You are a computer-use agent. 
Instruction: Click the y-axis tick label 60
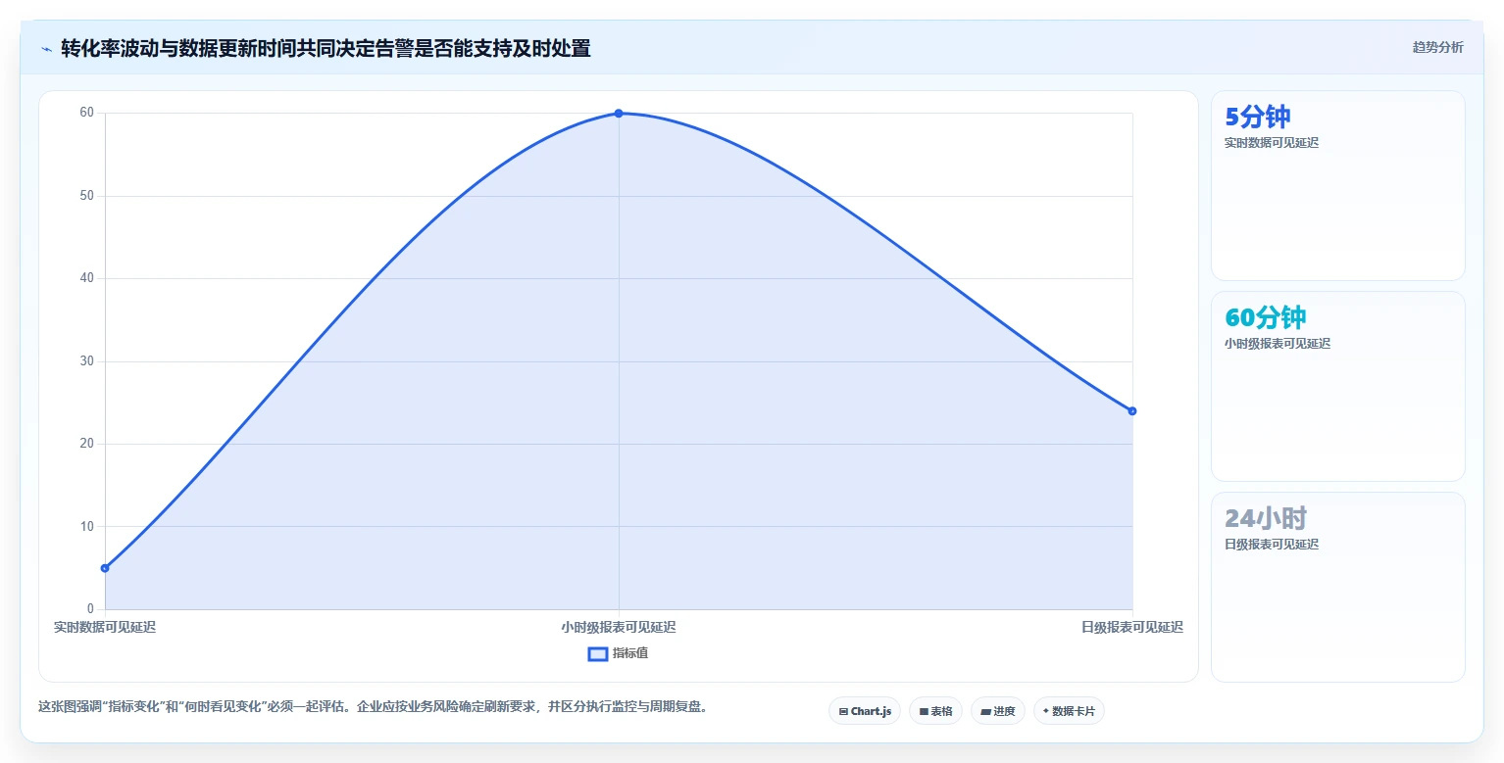coord(87,113)
